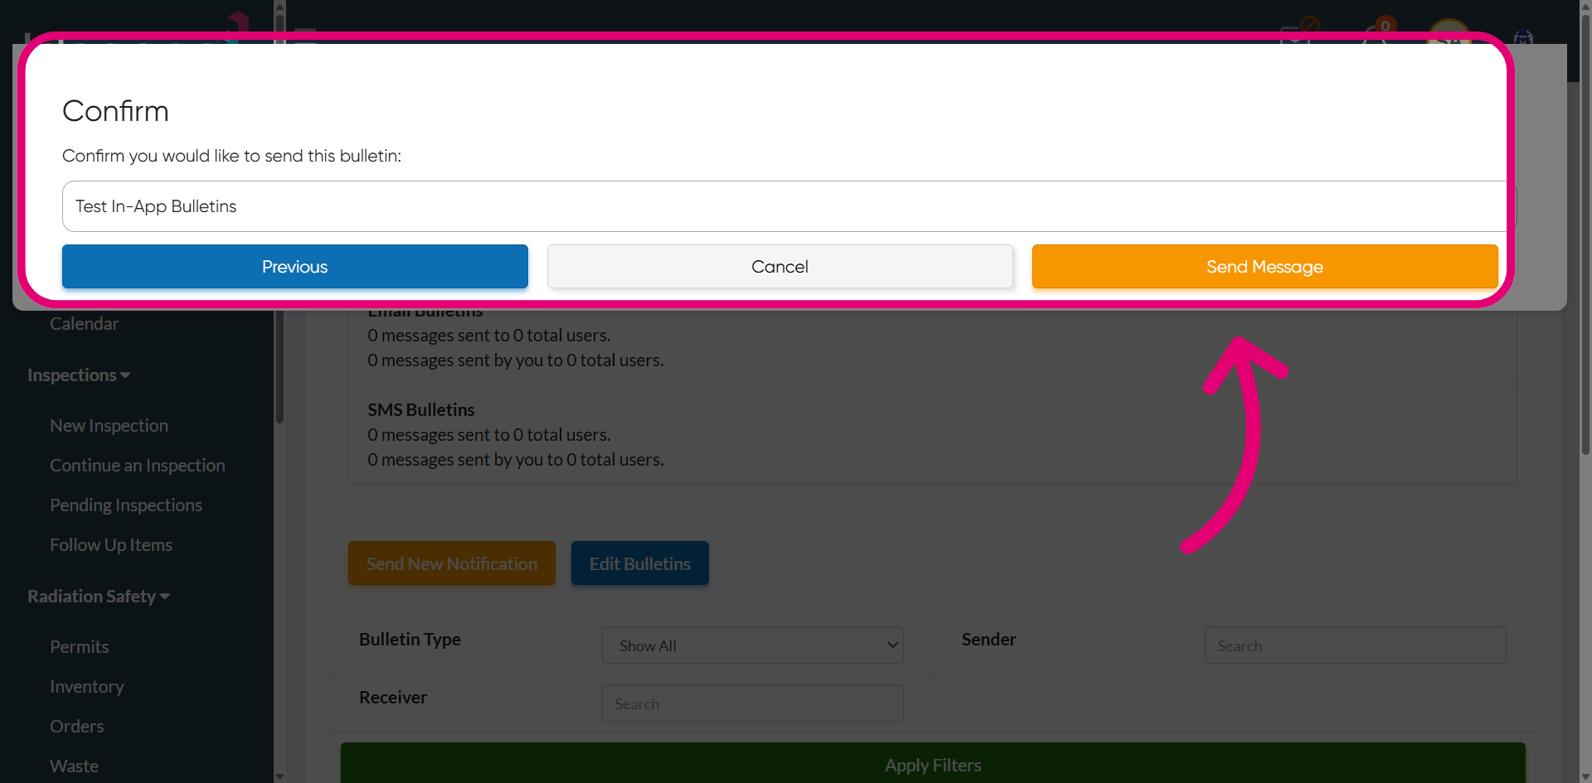Go to Continue an Inspection
The image size is (1592, 783).
tap(137, 466)
